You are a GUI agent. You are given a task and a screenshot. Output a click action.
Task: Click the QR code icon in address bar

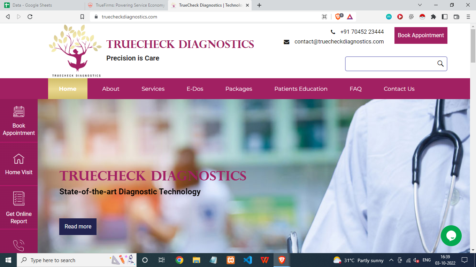[x=324, y=17]
